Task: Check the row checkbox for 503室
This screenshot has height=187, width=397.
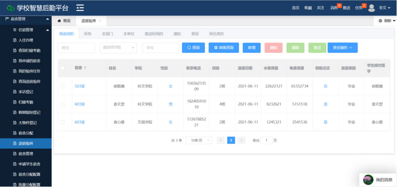Action: (x=63, y=86)
